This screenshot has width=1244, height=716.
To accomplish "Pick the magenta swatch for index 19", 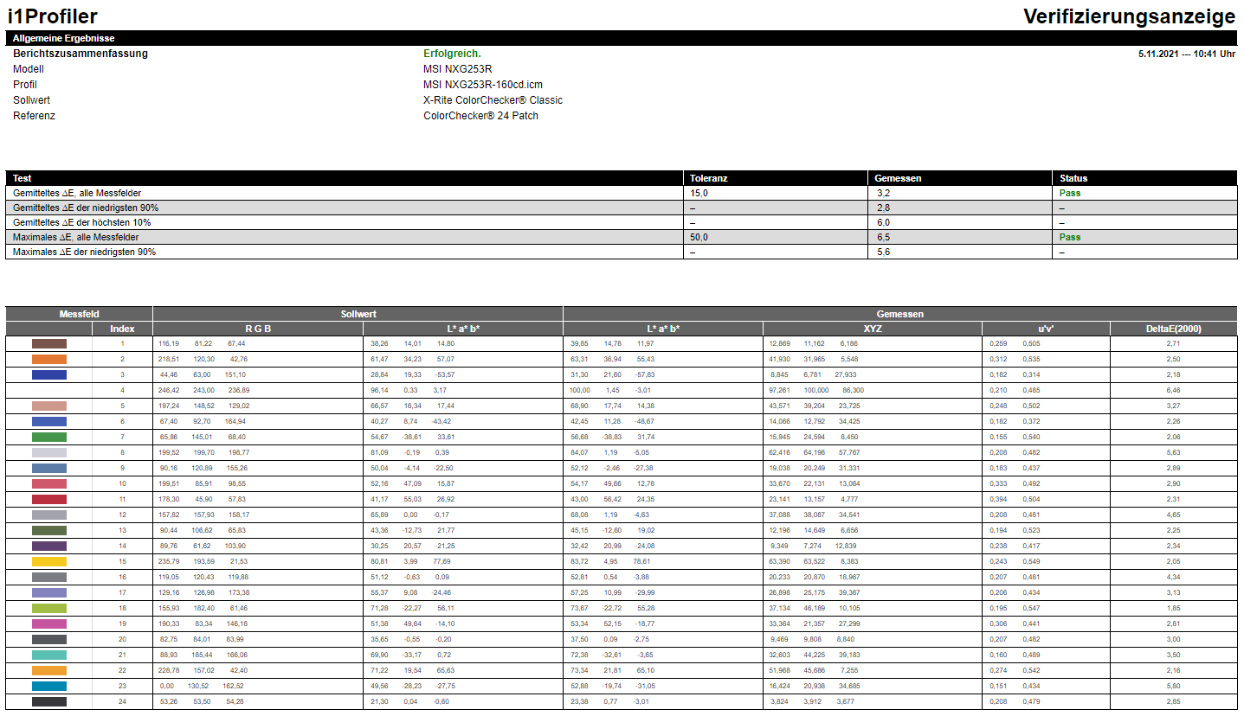I will tap(49, 623).
